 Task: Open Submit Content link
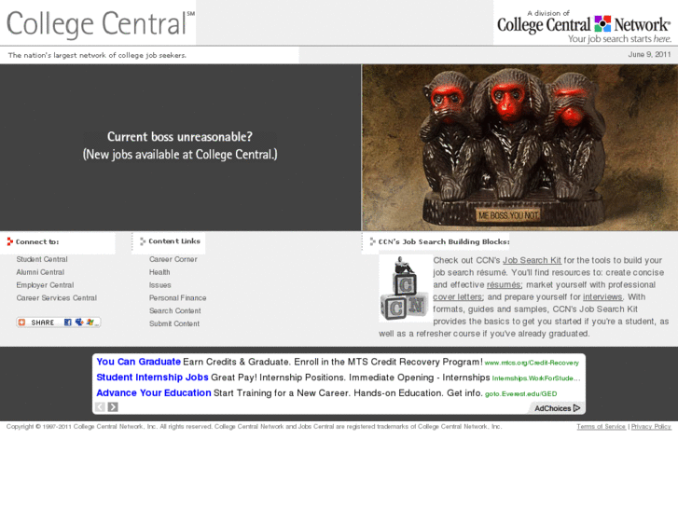[x=174, y=323]
